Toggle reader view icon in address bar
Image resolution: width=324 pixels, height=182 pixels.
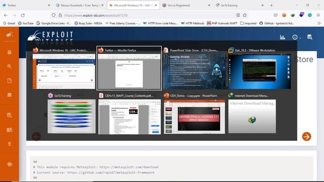(238, 15)
